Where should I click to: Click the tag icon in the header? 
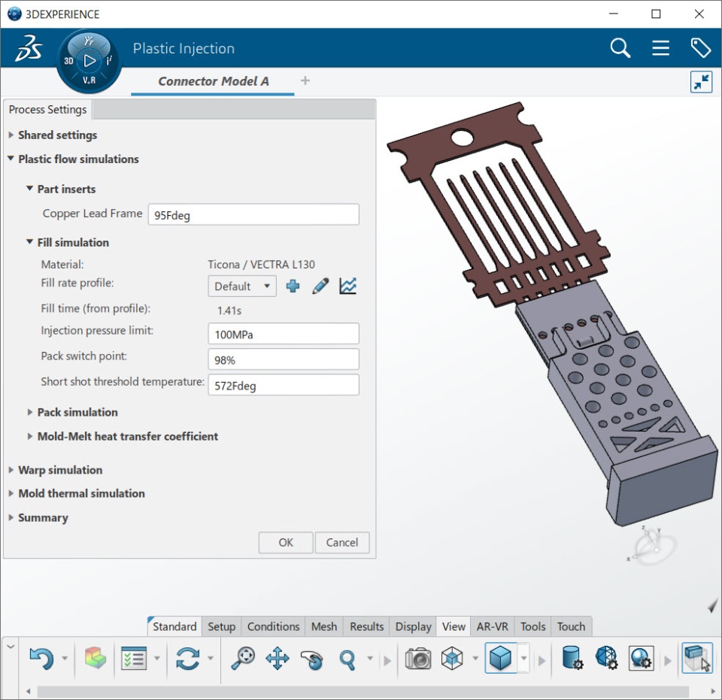coord(700,48)
